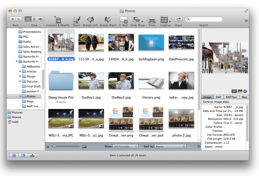This screenshot has height=176, width=259.
Task: Switch to list view mode
Action: [x=34, y=19]
